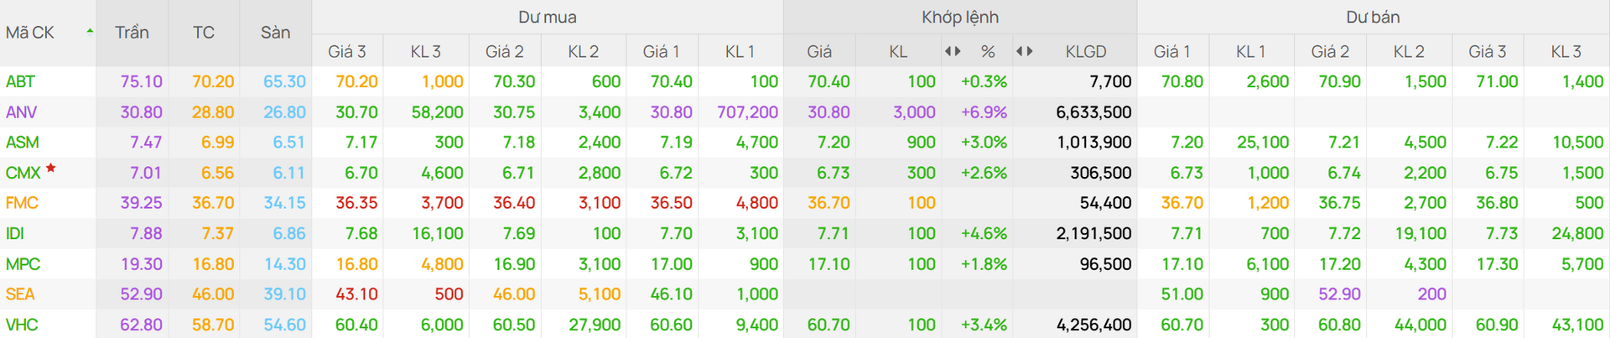Open the ABT stock symbol

click(x=20, y=81)
